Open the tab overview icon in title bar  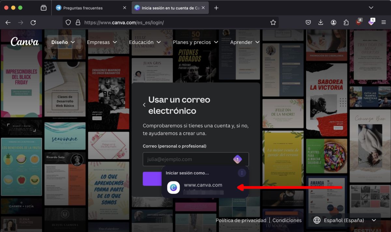(44, 8)
